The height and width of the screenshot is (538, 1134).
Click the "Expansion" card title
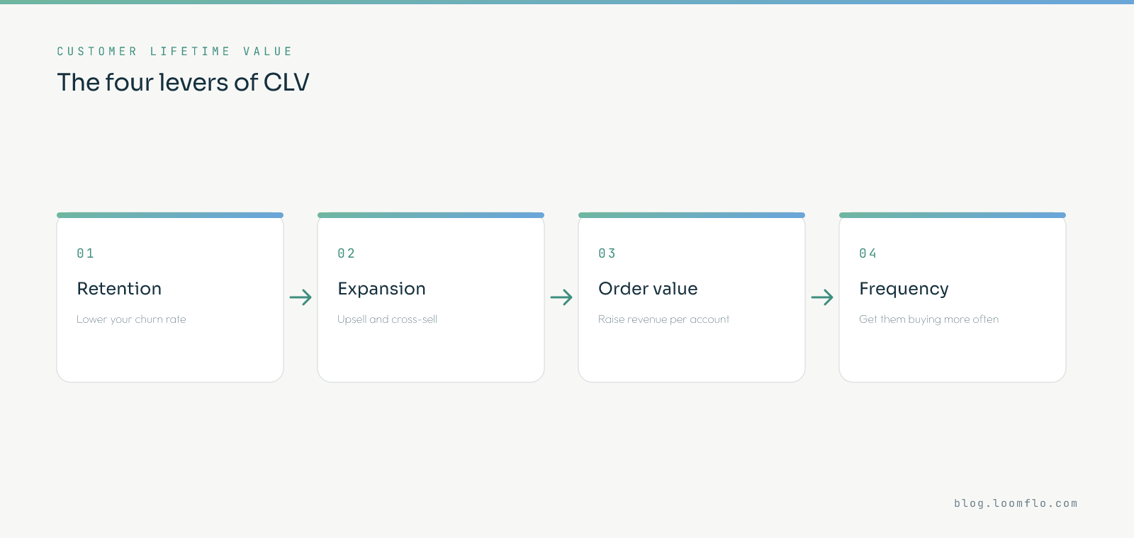[x=381, y=289]
